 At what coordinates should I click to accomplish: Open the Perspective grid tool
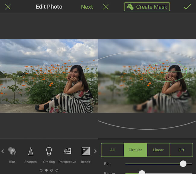tap(67, 151)
